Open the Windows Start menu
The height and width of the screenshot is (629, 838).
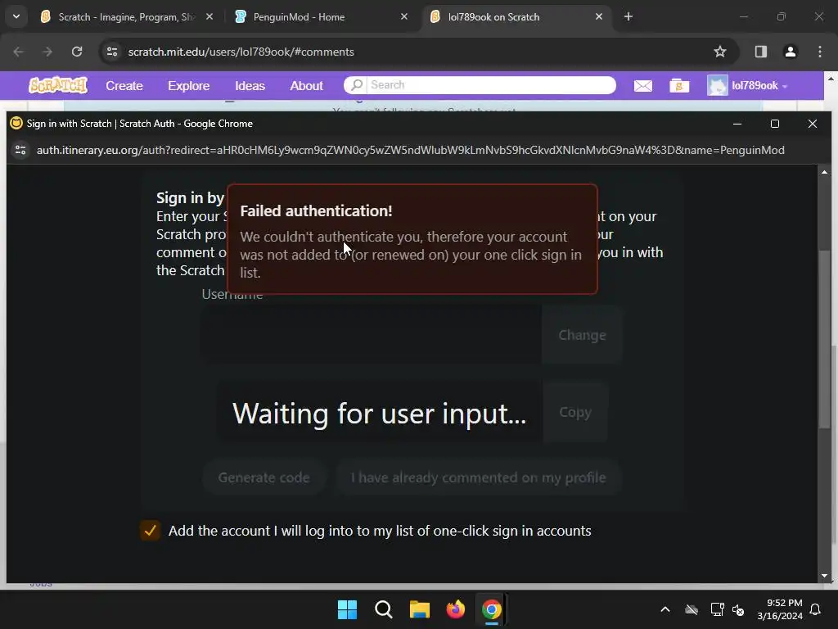[x=347, y=609]
